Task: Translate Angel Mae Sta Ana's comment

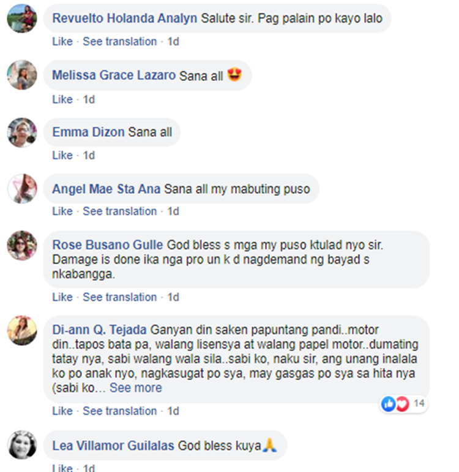Action: (x=119, y=211)
